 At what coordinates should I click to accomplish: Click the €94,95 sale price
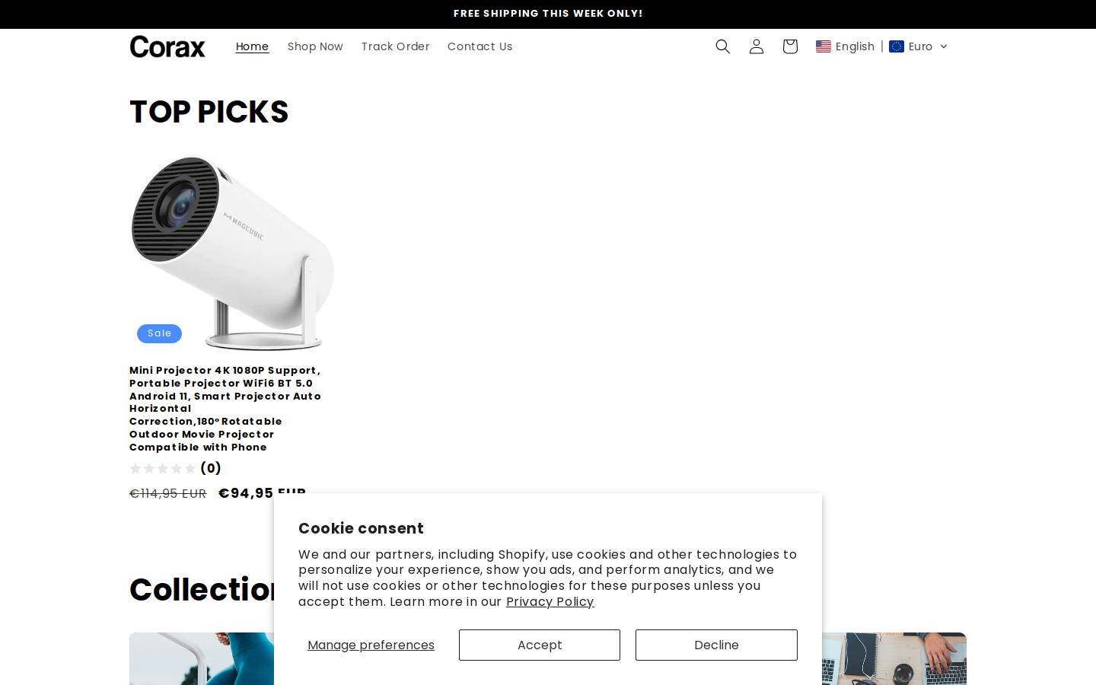262,493
